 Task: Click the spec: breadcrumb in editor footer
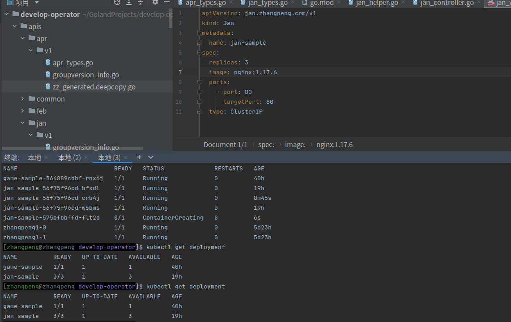click(x=266, y=145)
